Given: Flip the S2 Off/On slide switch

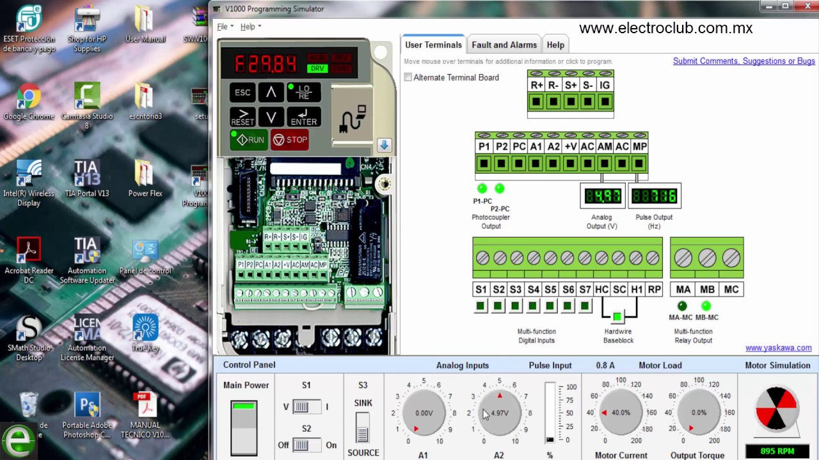Looking at the screenshot, I should coord(307,445).
